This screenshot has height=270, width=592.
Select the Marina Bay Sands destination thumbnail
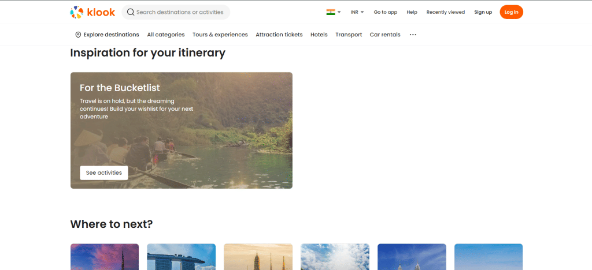181,257
